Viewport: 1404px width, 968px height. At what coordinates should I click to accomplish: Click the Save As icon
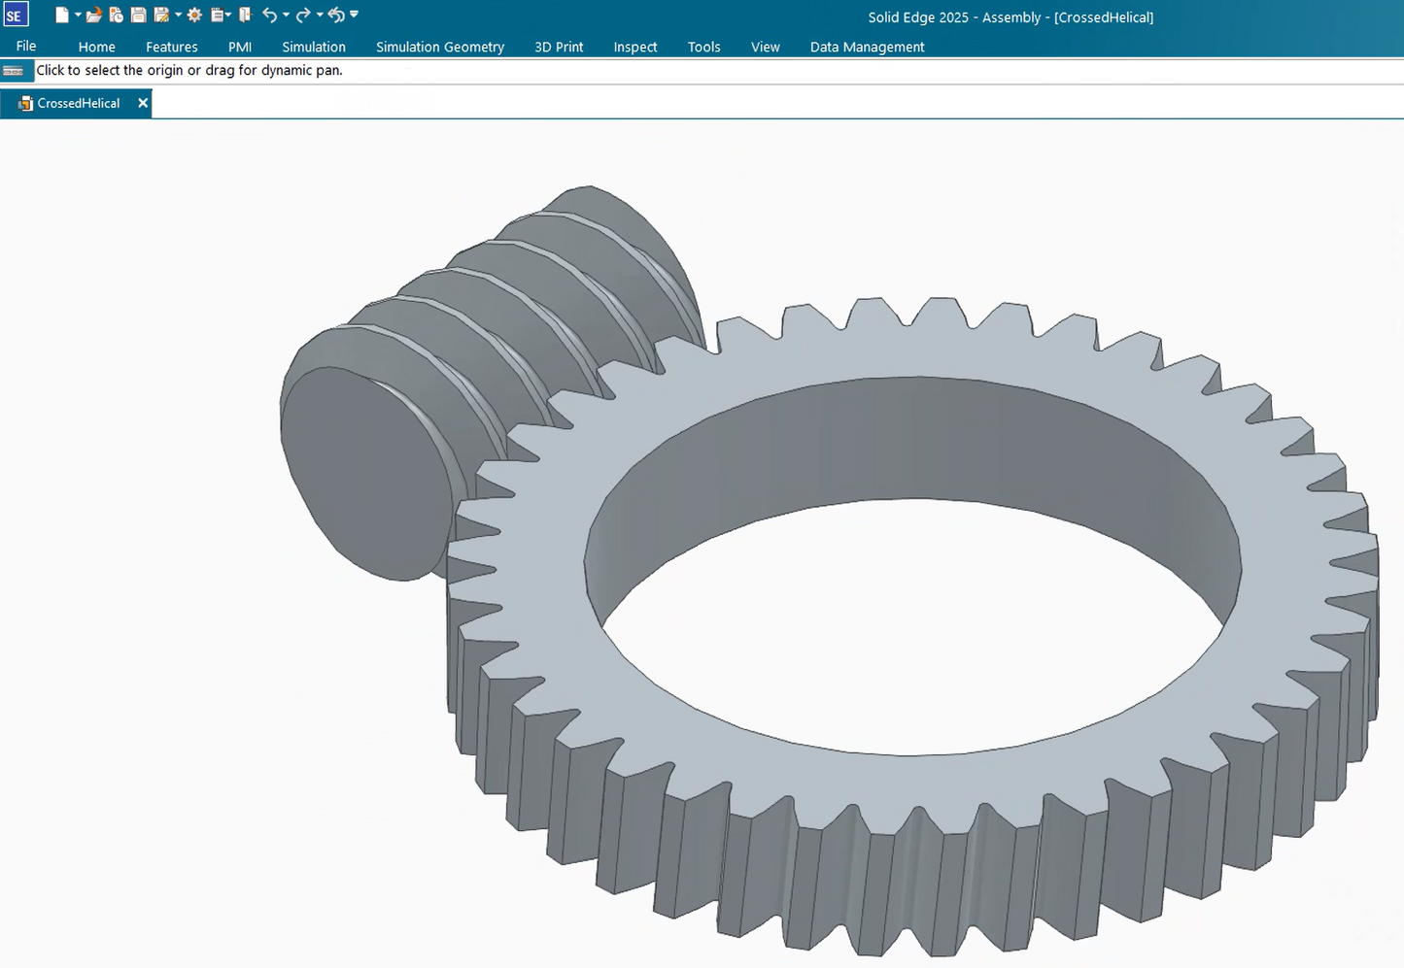point(161,15)
